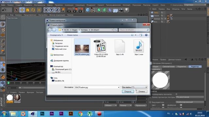The height and width of the screenshot is (117, 209).
Task: Select Загрузки in the navigation pane
Action: point(59,43)
